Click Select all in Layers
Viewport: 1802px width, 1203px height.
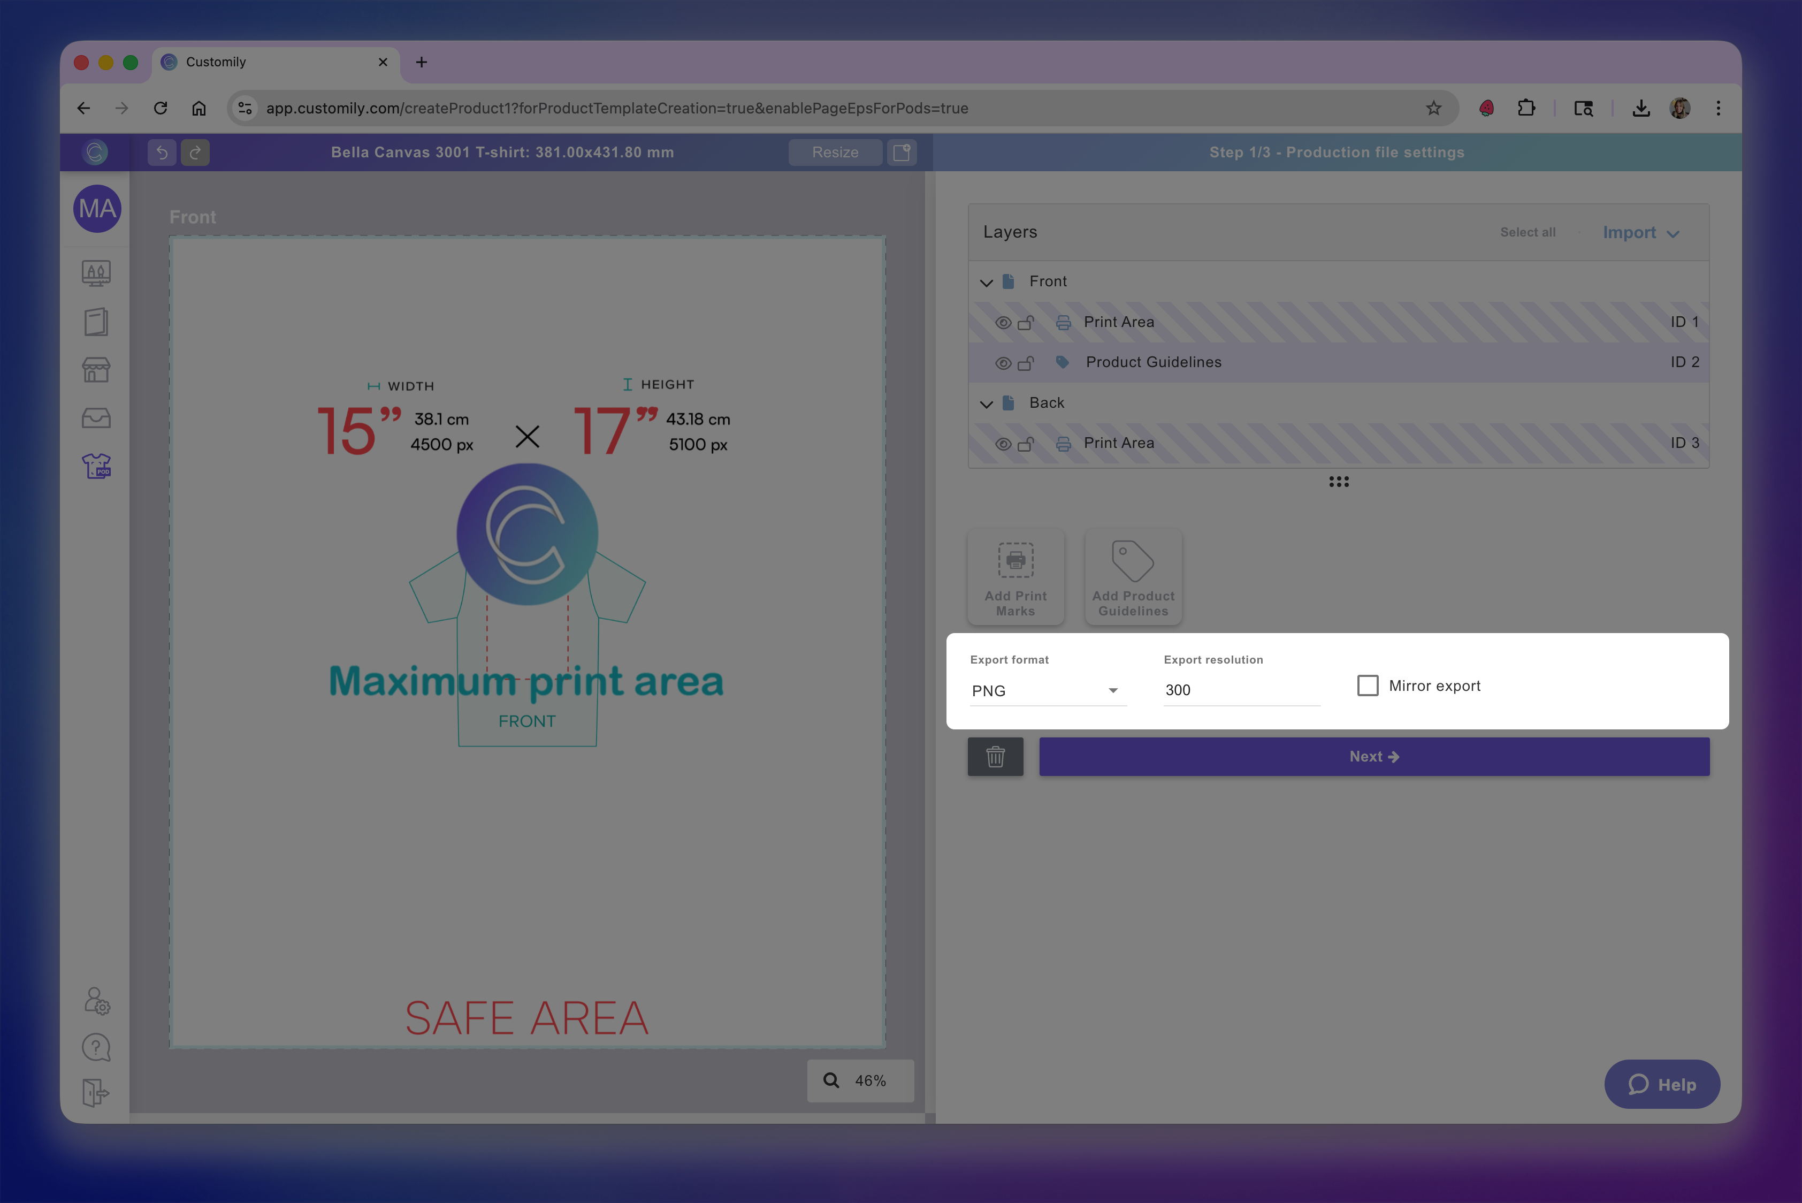coord(1528,232)
